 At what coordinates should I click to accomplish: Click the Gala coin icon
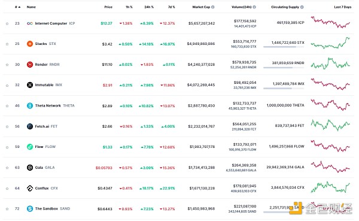[x=30, y=168]
